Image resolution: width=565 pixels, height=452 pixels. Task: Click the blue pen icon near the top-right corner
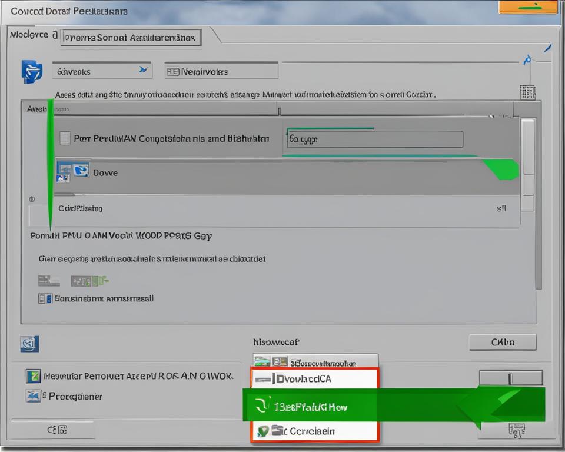coord(548,48)
